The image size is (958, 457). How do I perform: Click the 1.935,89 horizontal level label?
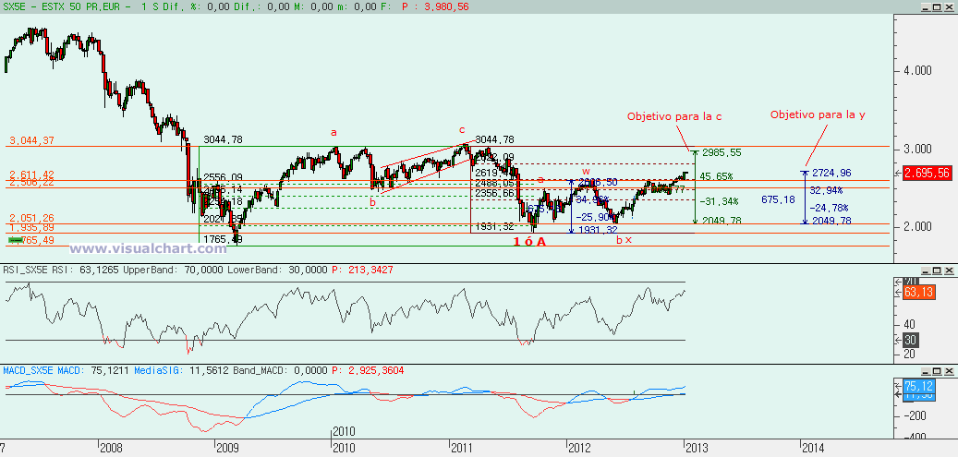tap(31, 227)
